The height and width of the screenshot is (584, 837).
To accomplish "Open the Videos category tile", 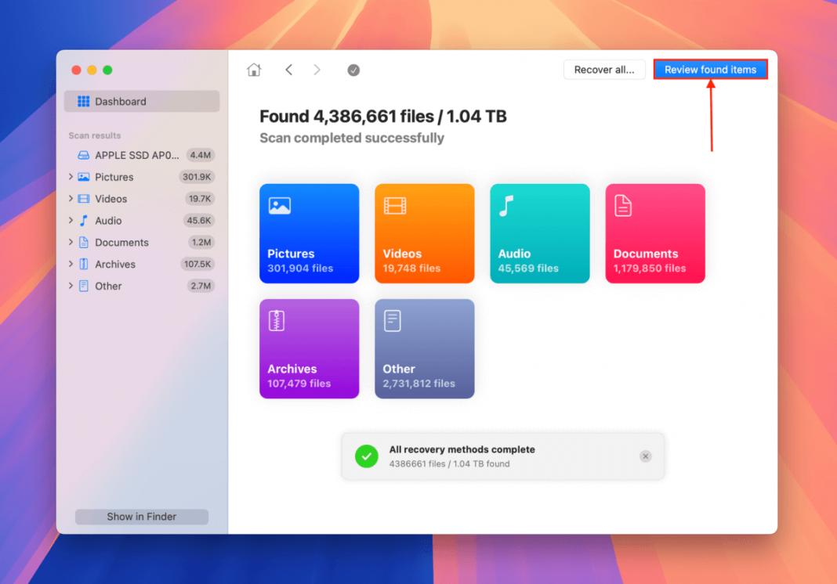I will (424, 233).
